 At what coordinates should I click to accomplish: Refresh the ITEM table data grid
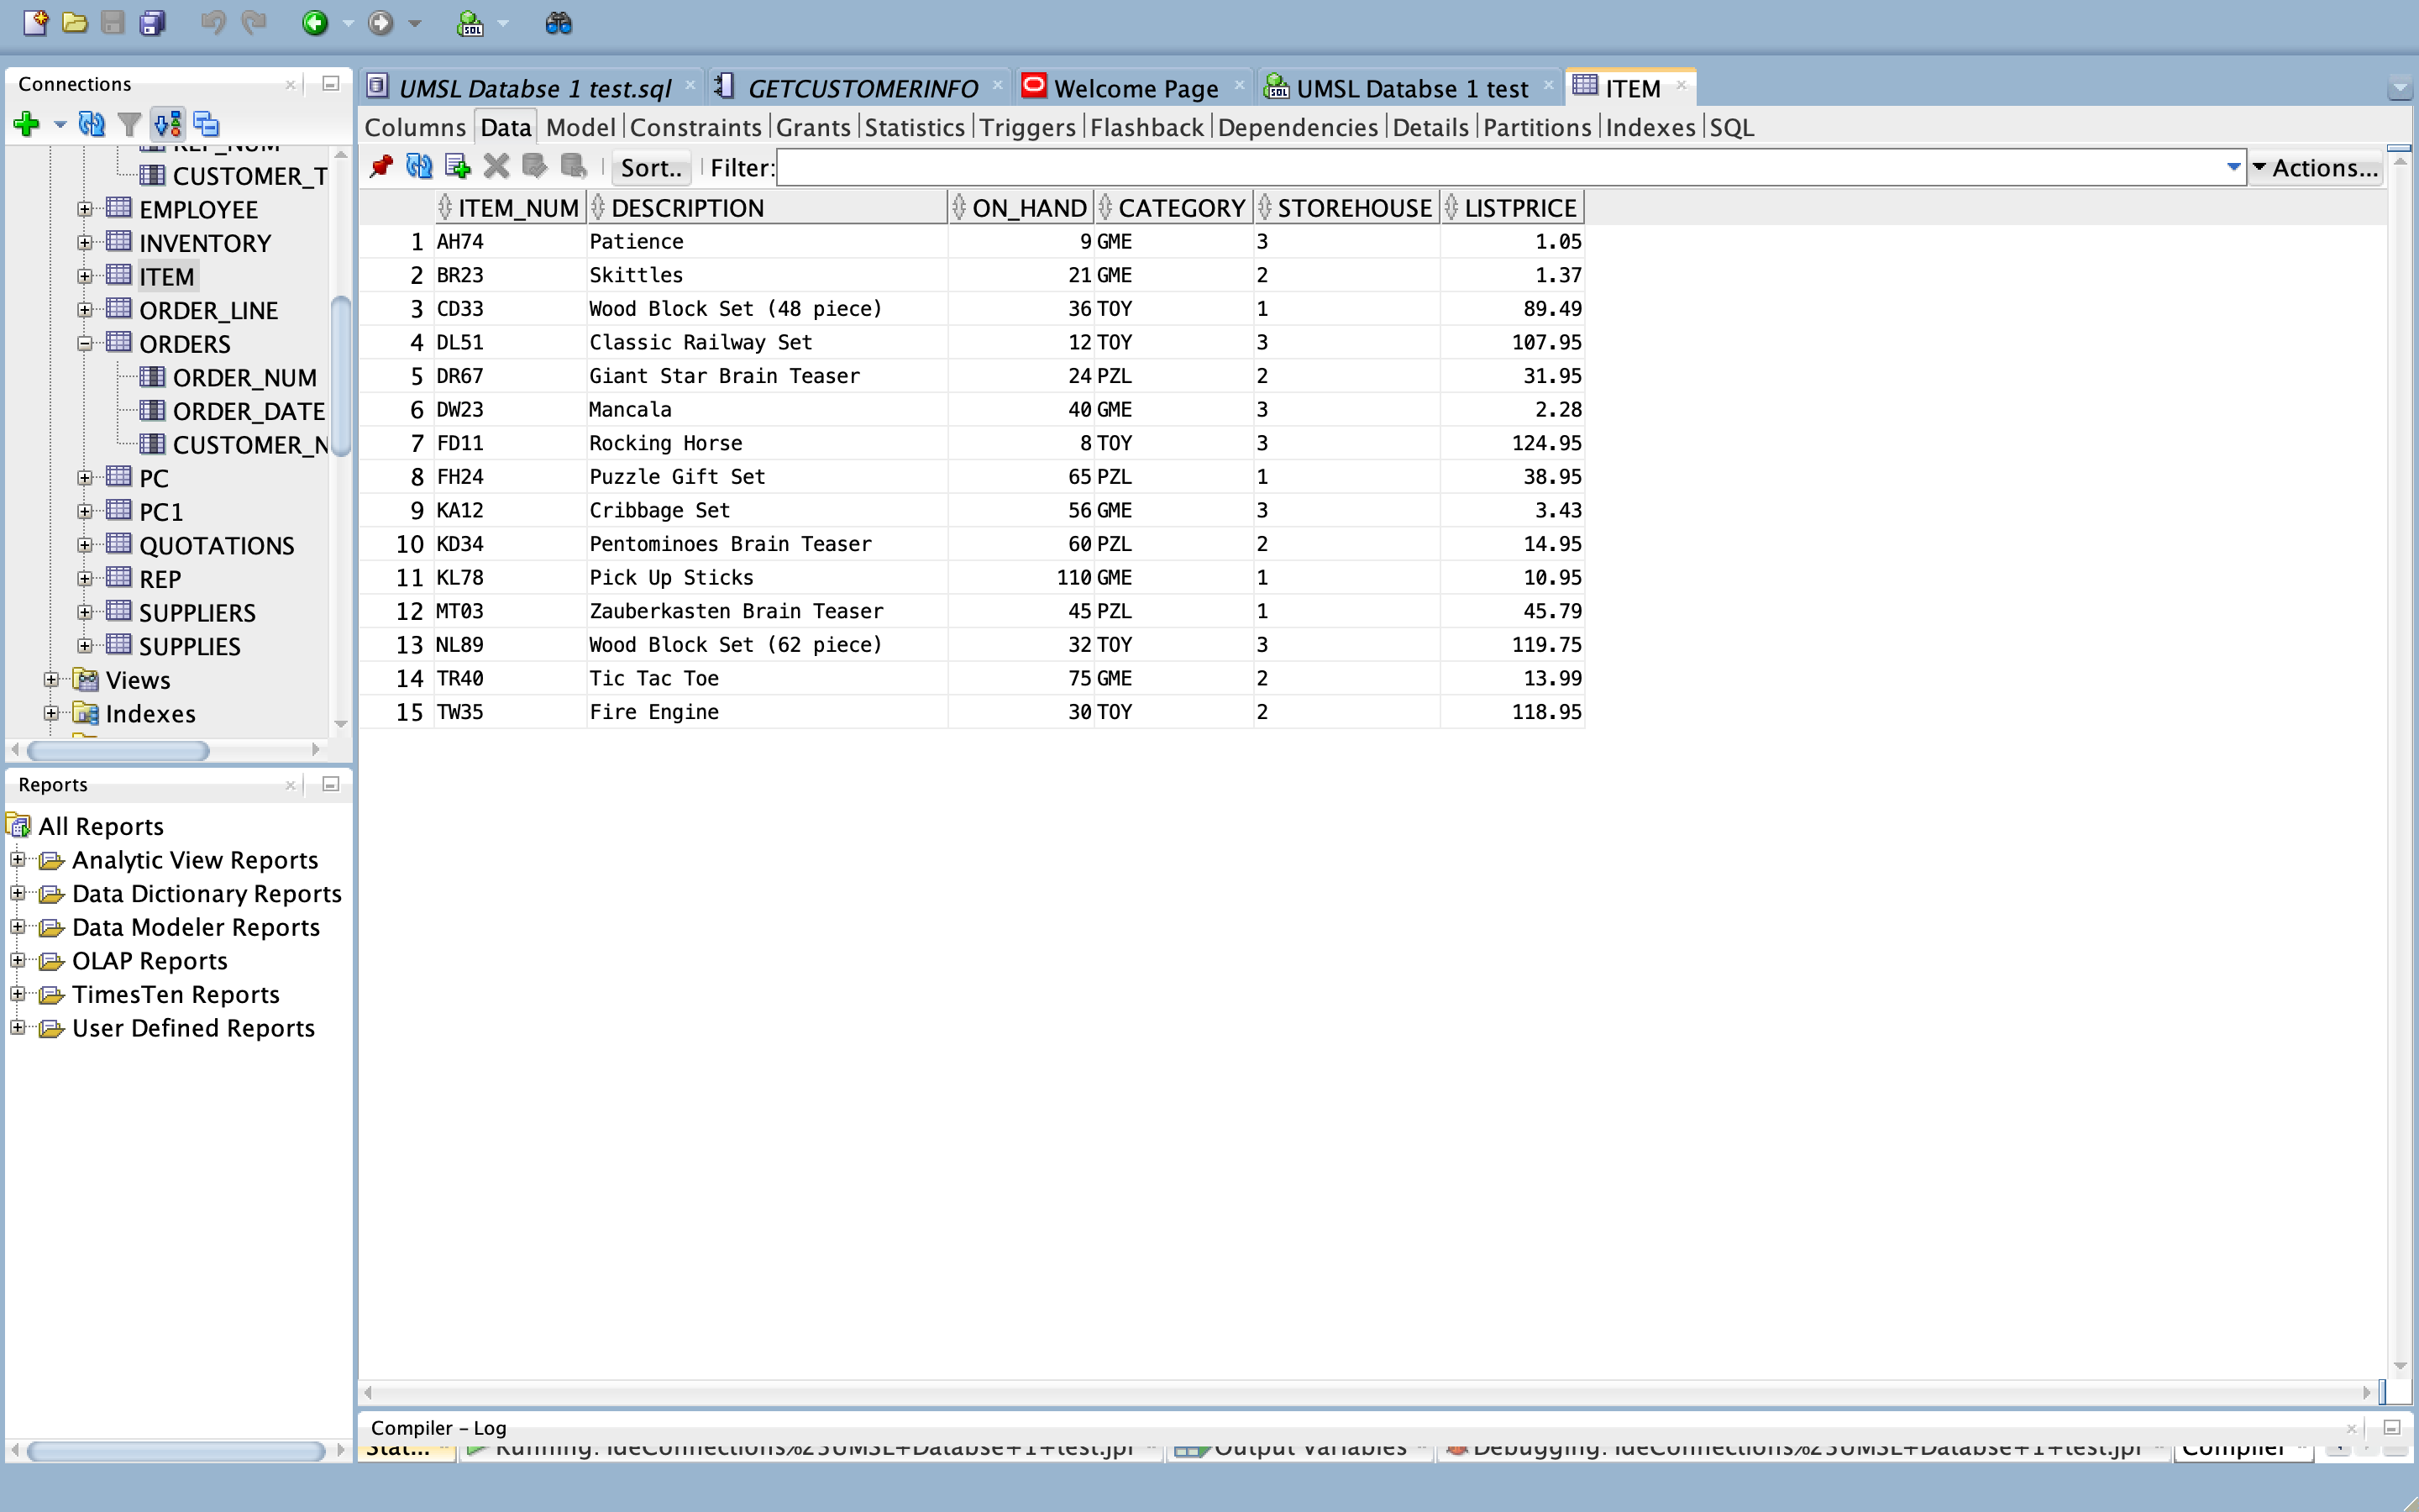419,167
